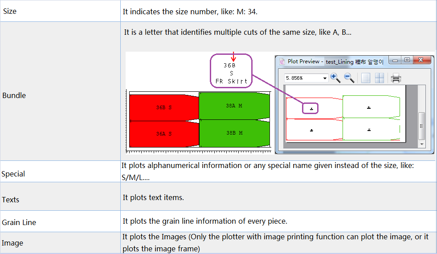
Task: Click the highlighted label marker in preview
Action: (x=311, y=108)
